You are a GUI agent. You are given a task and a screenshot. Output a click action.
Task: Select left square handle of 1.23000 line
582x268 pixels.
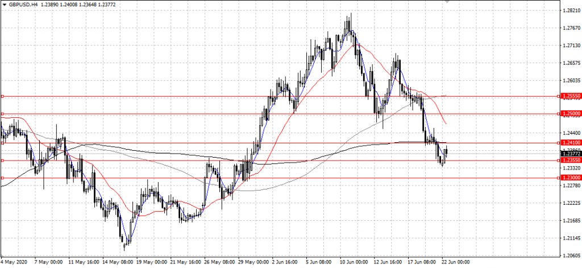2,178
